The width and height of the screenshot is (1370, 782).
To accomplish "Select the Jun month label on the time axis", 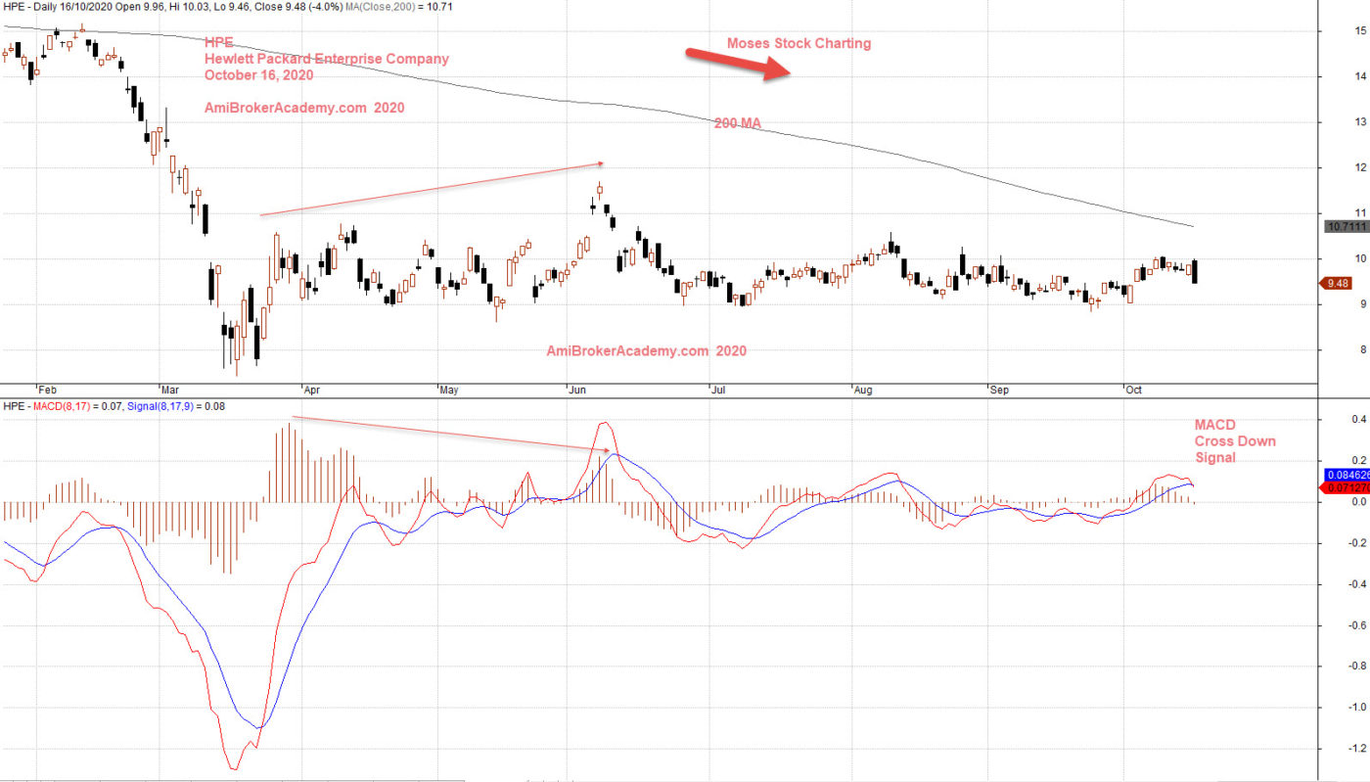I will coord(577,390).
